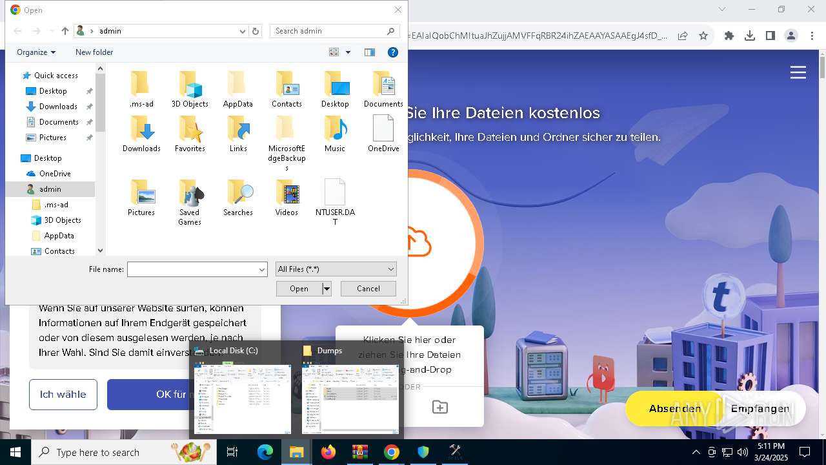Image resolution: width=826 pixels, height=465 pixels.
Task: Select the Saved Games folder
Action: coord(190,203)
